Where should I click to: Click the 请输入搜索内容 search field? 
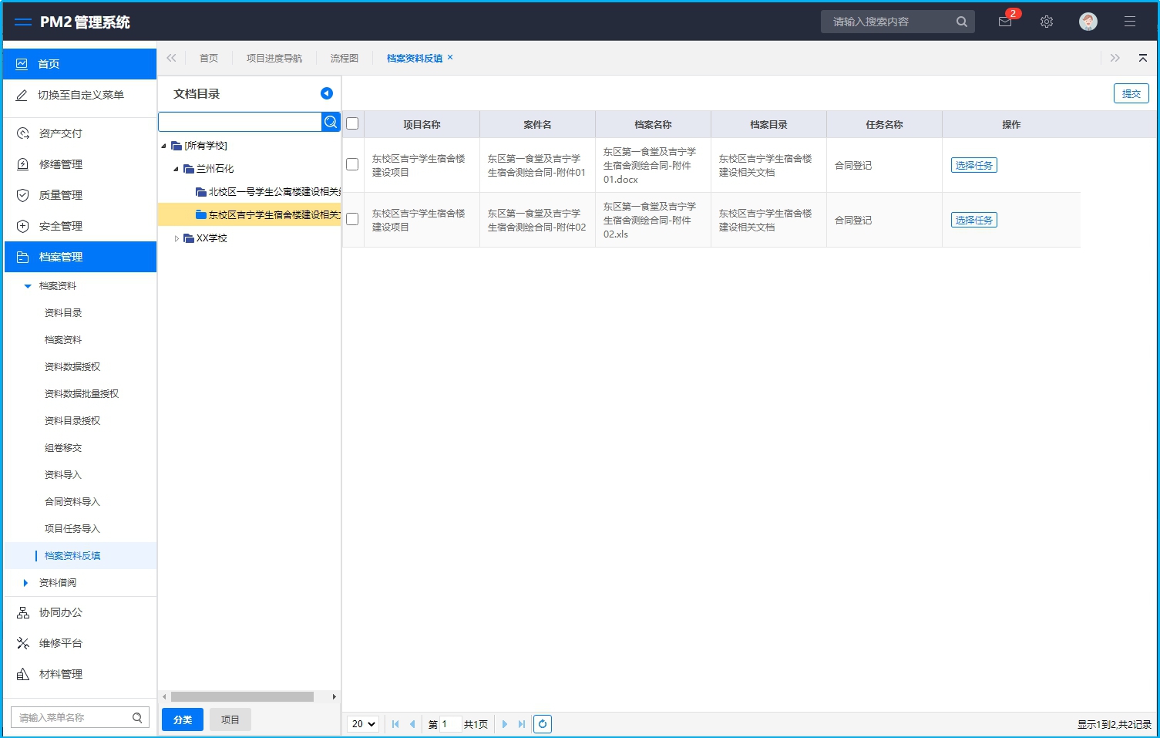point(890,22)
